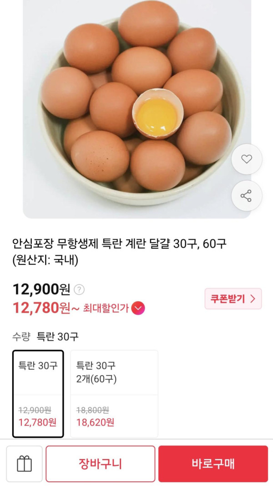The width and height of the screenshot is (273, 486).
Task: Expand the 최대할인가 red arrow circle
Action: [x=138, y=308]
